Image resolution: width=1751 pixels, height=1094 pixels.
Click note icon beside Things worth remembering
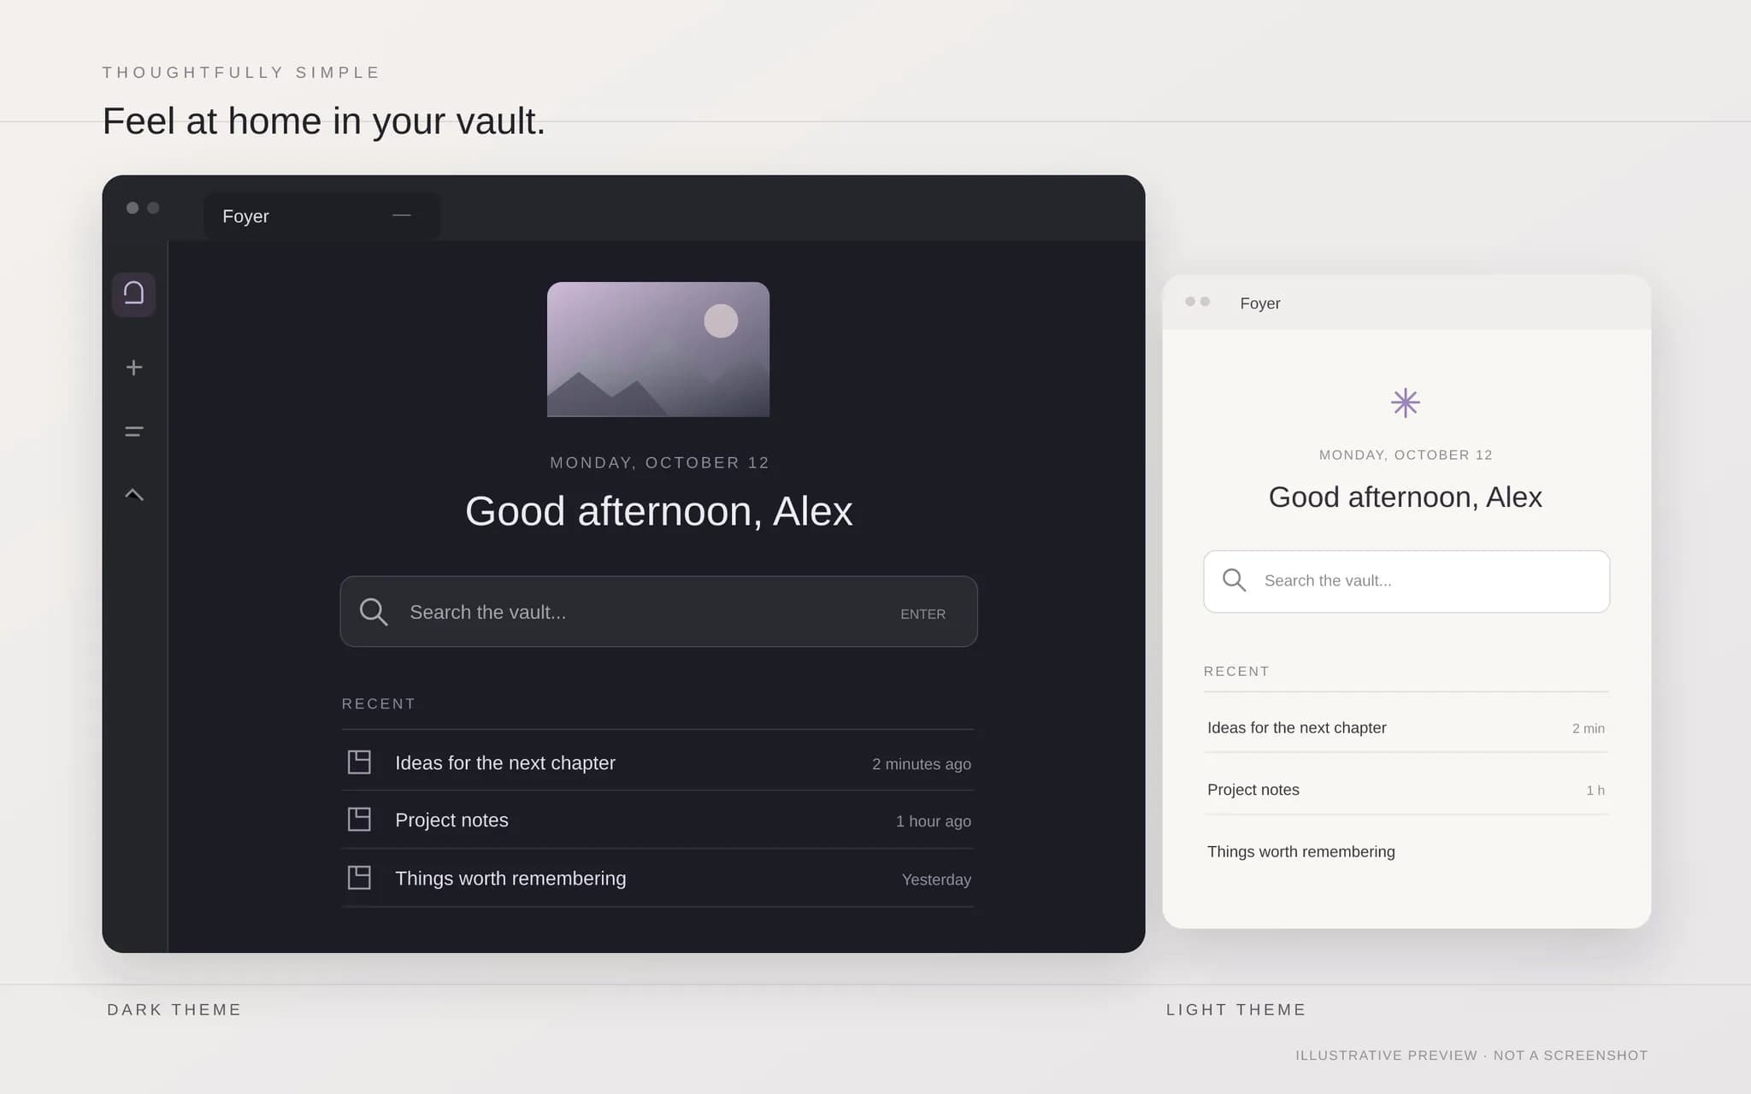point(359,878)
